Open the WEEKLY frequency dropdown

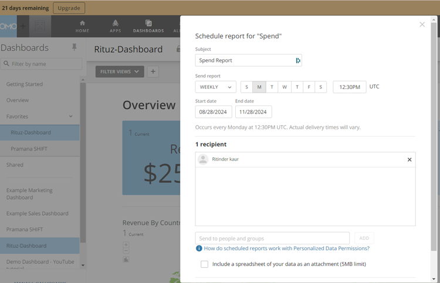[215, 87]
